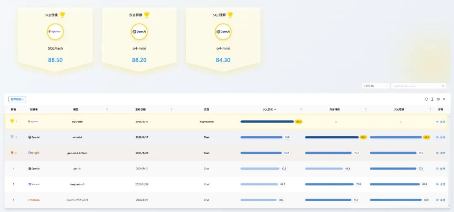Open 详情 link for gemini-2.0-flash row
Screen dimensions: 454x212
(x=441, y=153)
